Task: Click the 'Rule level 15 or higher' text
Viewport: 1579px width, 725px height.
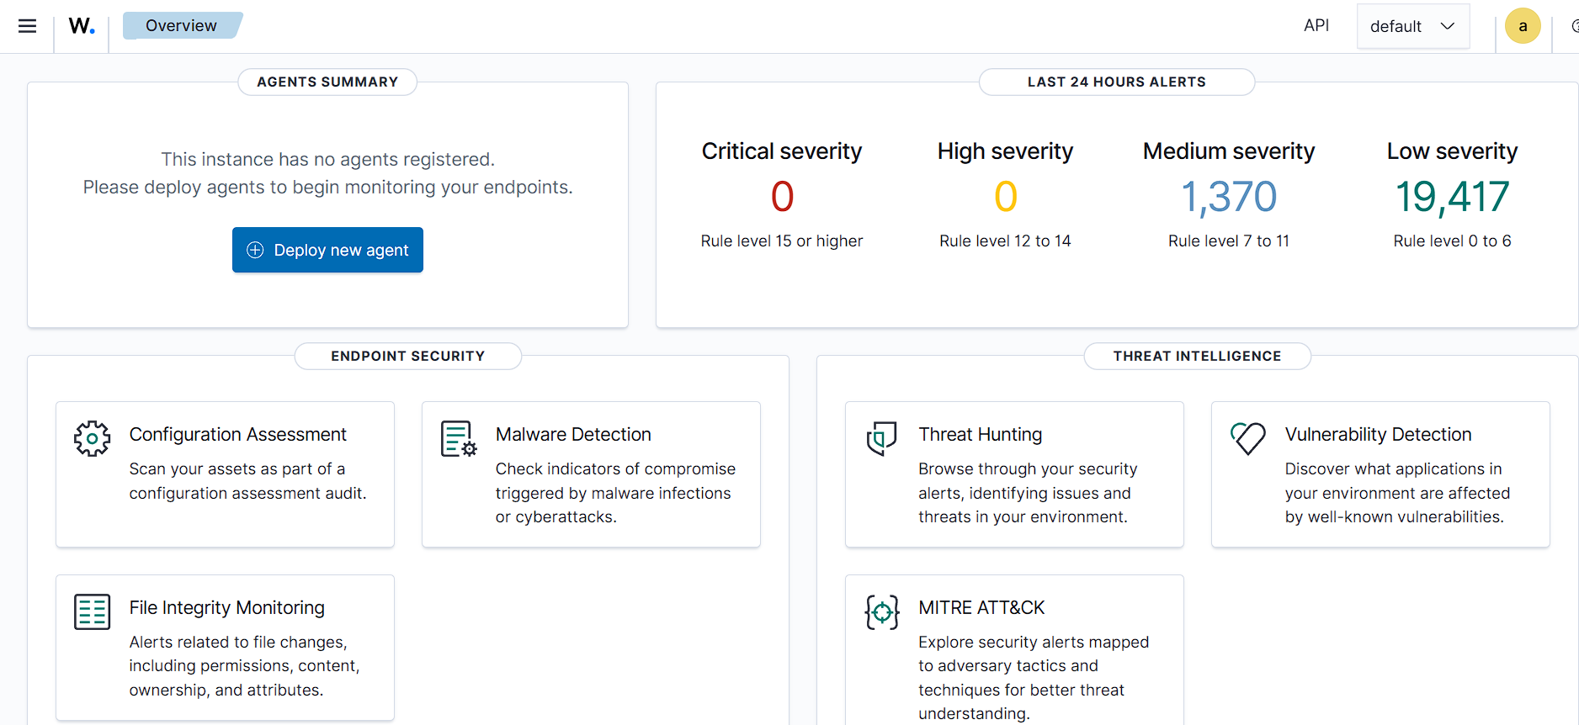Action: pyautogui.click(x=782, y=241)
